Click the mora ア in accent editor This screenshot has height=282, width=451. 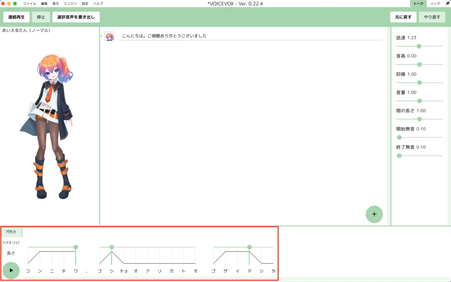click(148, 271)
